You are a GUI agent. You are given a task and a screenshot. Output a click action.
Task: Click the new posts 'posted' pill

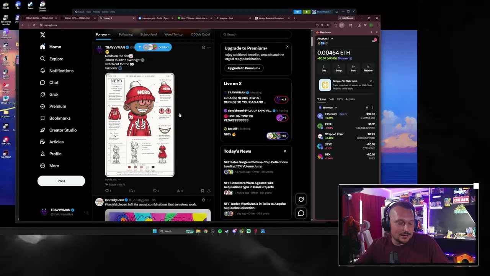coord(153,47)
